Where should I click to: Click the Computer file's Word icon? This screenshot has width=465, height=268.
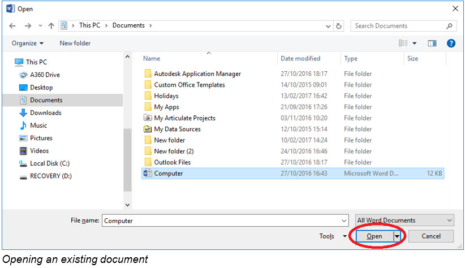[x=148, y=173]
